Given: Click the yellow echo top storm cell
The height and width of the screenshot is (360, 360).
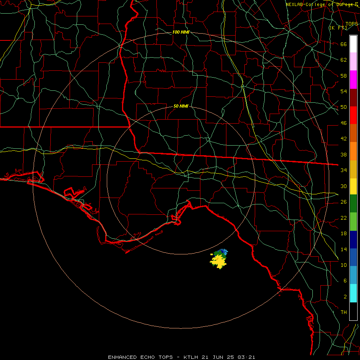Looking at the screenshot, I should (x=218, y=262).
